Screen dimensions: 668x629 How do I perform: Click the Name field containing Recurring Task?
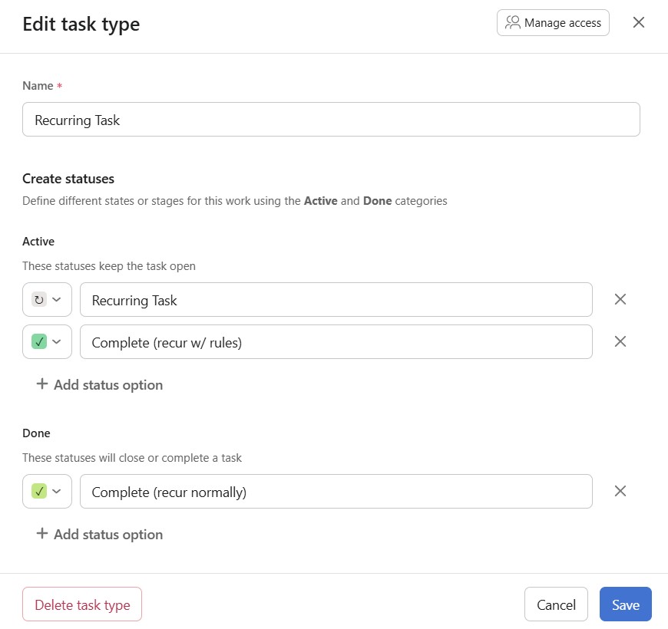pyautogui.click(x=331, y=120)
